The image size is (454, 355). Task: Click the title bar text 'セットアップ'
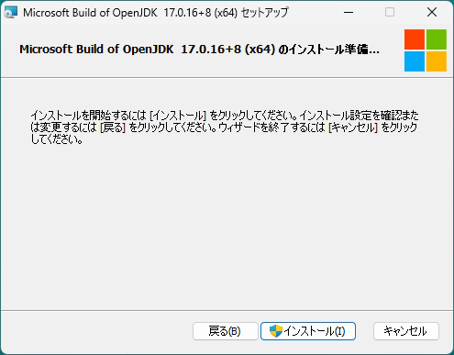click(x=264, y=13)
